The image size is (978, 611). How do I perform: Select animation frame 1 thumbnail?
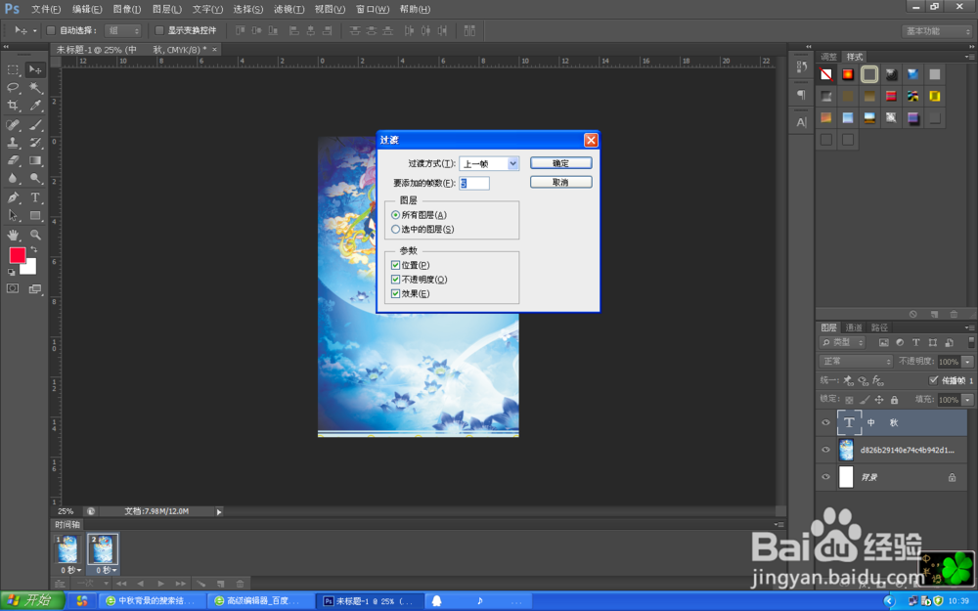[67, 549]
